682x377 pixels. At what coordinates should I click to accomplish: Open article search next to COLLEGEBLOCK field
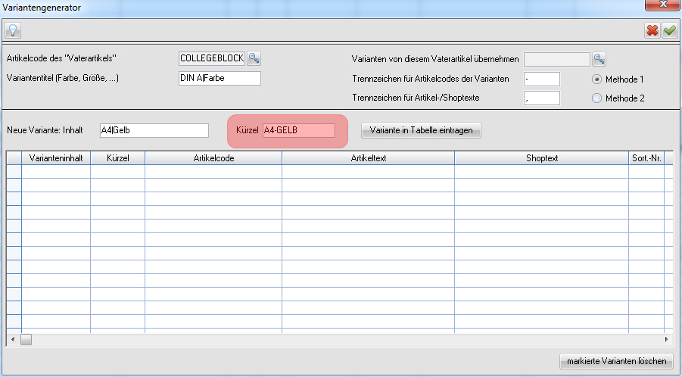coord(254,58)
